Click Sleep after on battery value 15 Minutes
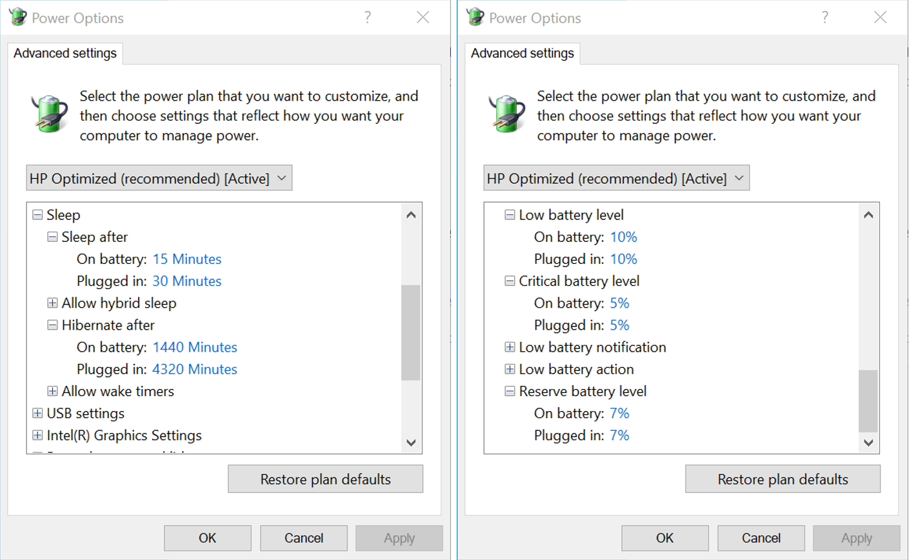This screenshot has height=560, width=909. click(x=187, y=259)
